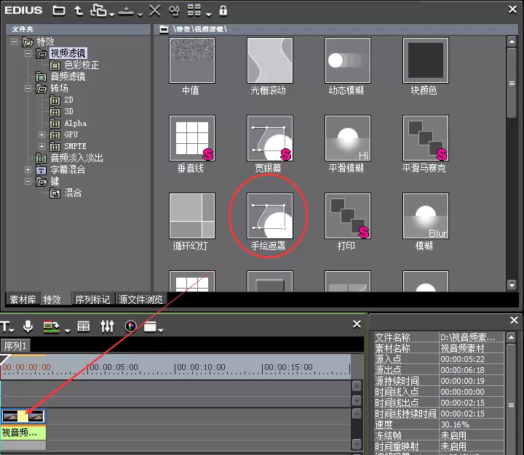
Task: Click the video clip thumbnail on timeline
Action: 23,416
